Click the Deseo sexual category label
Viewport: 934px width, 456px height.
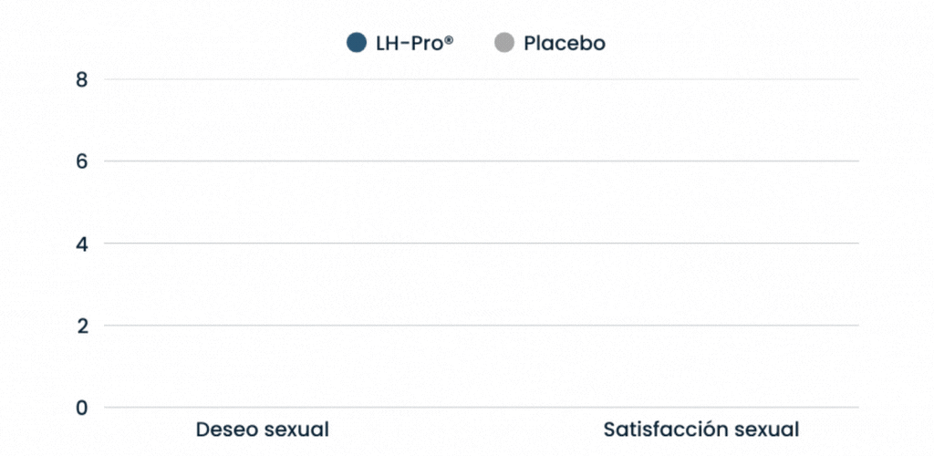coord(263,430)
